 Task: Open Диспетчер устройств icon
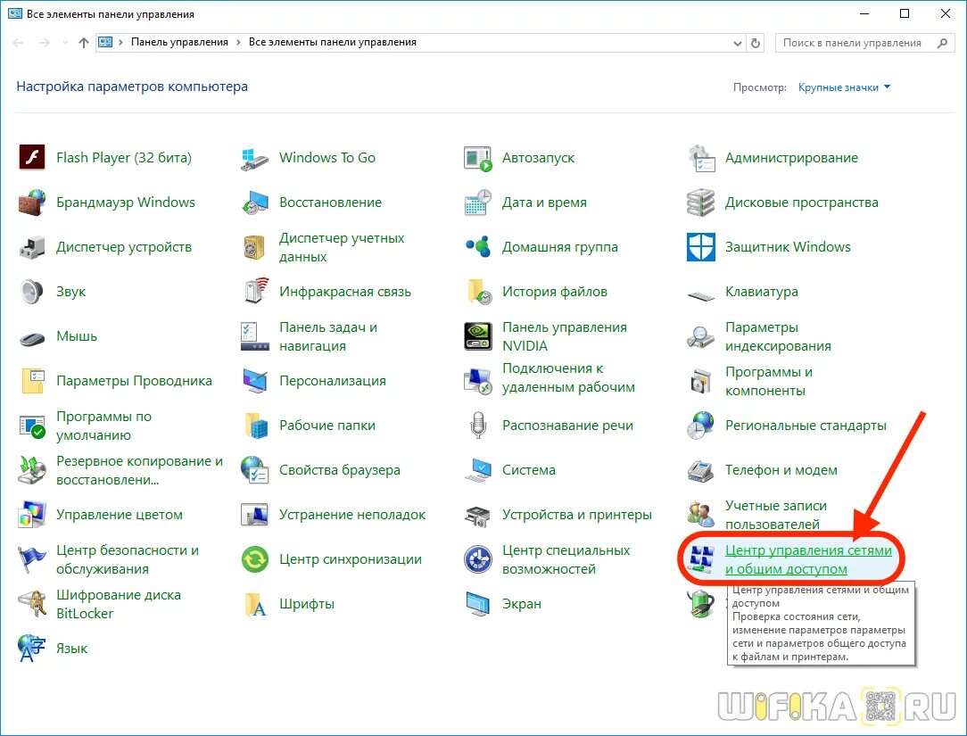click(x=32, y=247)
